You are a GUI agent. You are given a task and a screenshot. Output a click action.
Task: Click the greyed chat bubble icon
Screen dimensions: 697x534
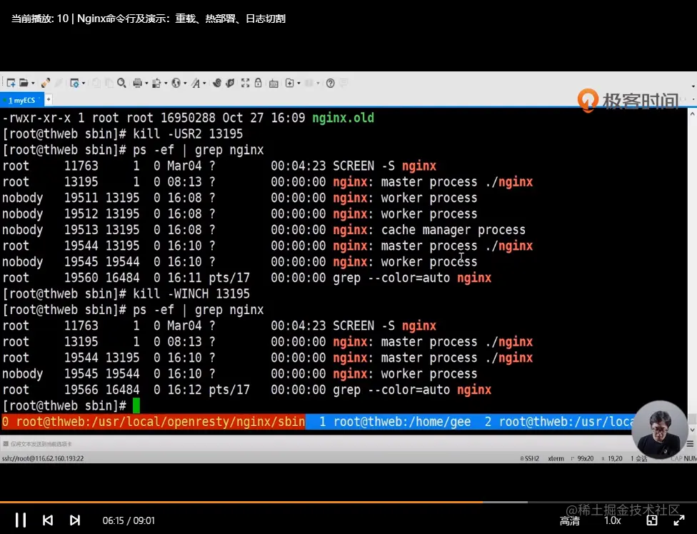pos(344,83)
